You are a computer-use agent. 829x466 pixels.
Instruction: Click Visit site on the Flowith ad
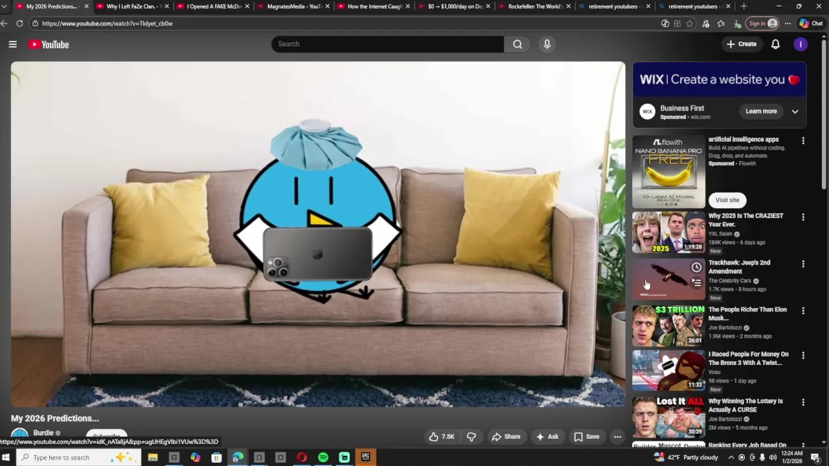(x=727, y=200)
